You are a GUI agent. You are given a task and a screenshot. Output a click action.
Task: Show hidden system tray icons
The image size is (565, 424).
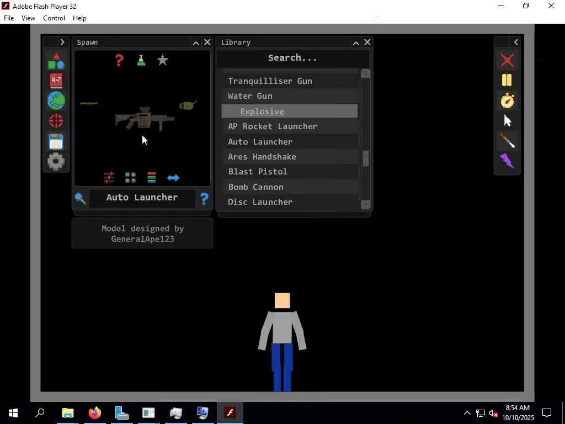click(x=467, y=413)
